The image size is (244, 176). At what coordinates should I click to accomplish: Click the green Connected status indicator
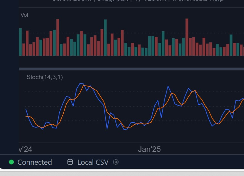click(x=11, y=162)
